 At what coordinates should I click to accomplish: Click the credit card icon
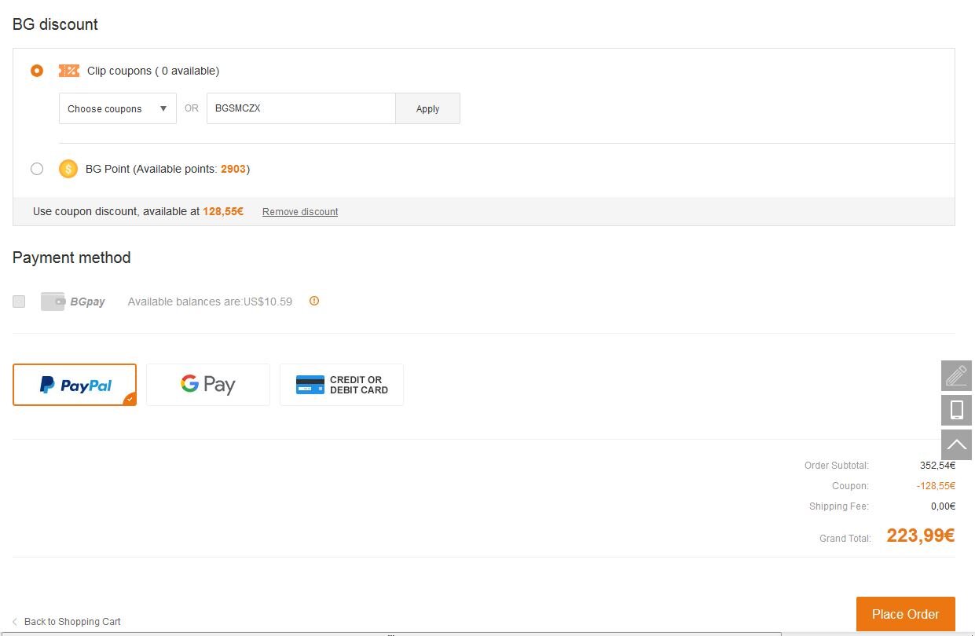point(310,385)
